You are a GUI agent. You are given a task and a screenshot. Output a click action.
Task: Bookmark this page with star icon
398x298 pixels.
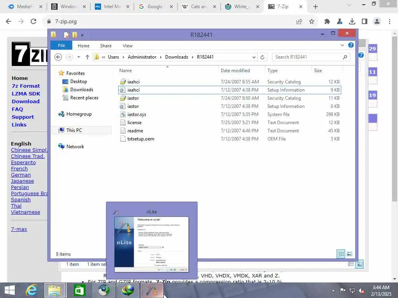(312, 22)
